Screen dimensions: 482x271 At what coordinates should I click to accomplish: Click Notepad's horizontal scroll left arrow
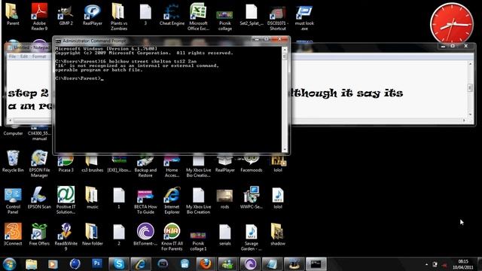pyautogui.click(x=10, y=120)
